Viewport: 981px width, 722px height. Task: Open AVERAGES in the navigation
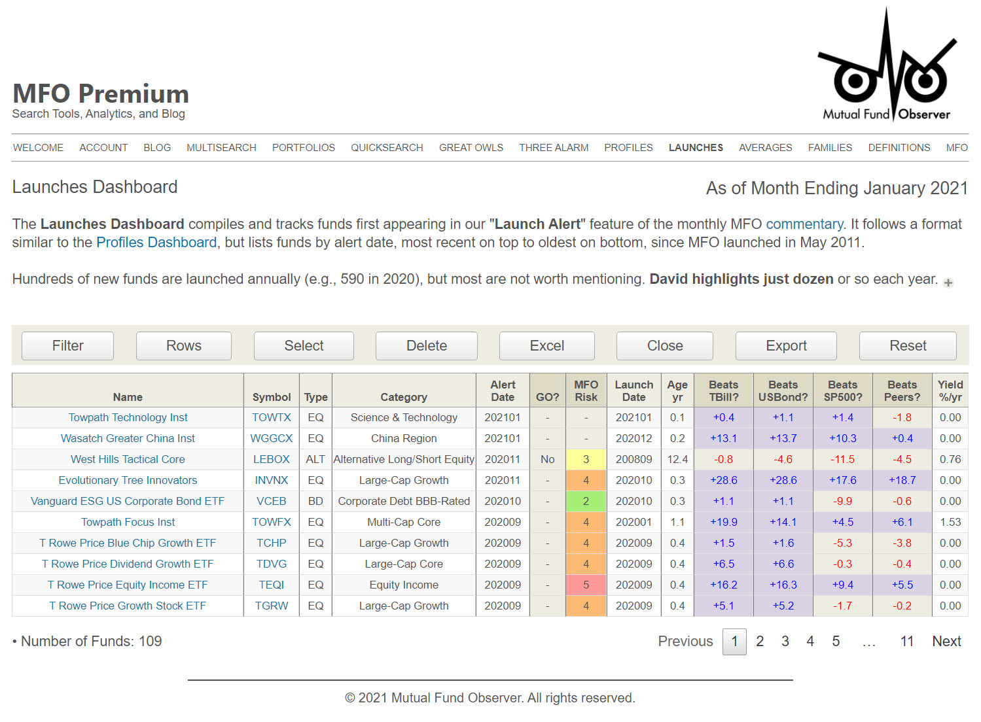(x=765, y=148)
